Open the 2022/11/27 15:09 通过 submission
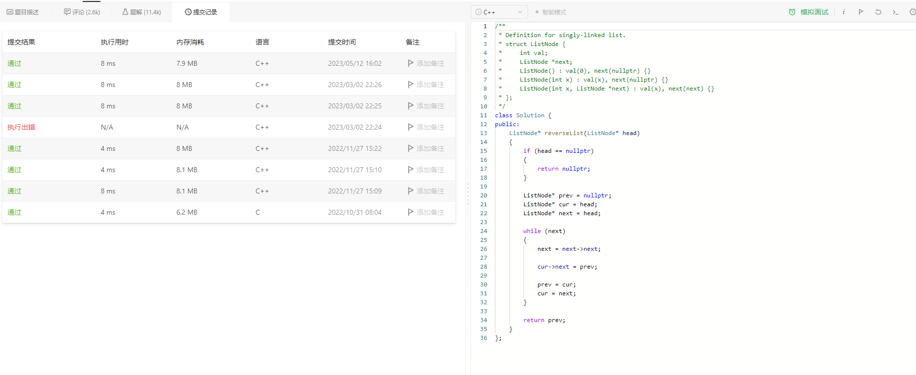This screenshot has height=375, width=916. [x=14, y=191]
